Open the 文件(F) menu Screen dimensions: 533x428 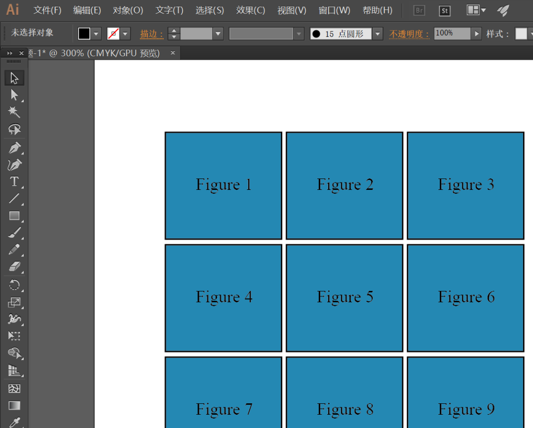47,10
